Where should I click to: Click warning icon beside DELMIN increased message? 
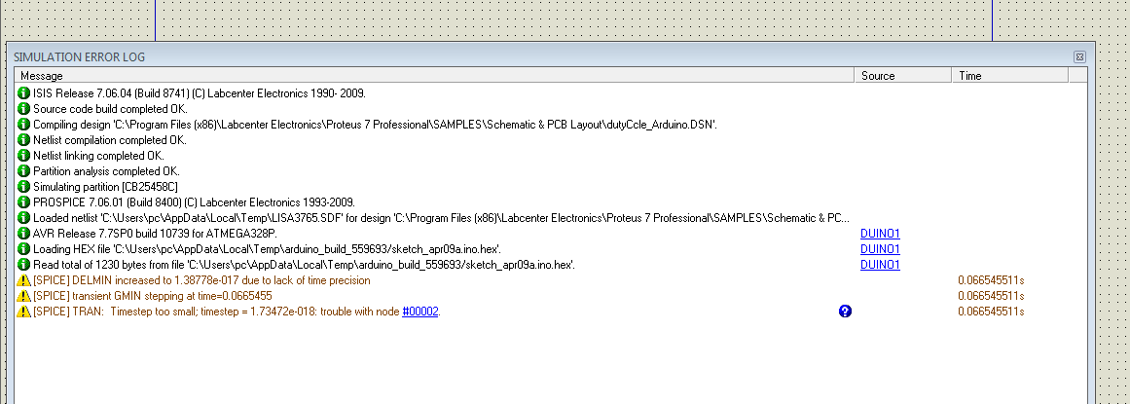click(23, 280)
